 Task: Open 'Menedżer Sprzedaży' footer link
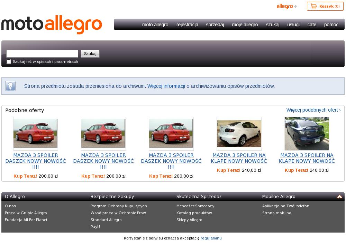[x=195, y=206]
